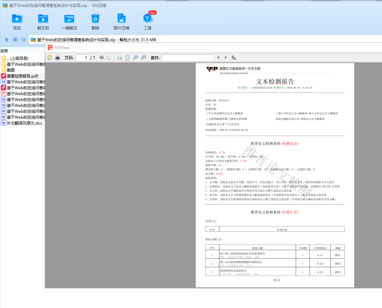Click the page number input field

pos(82,58)
